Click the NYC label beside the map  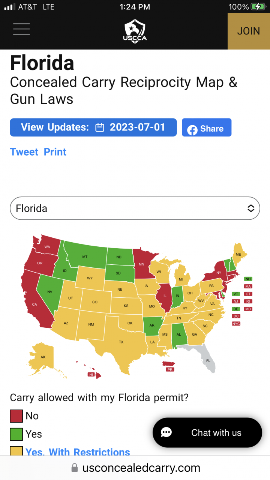tap(236, 324)
